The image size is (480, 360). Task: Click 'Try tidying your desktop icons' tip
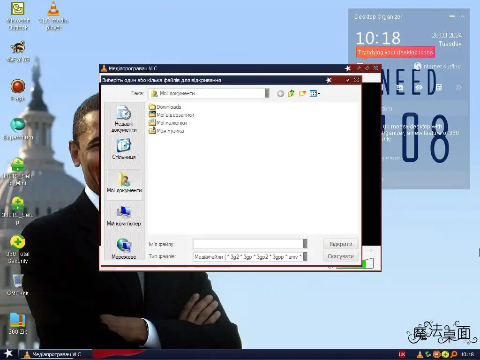tap(395, 52)
